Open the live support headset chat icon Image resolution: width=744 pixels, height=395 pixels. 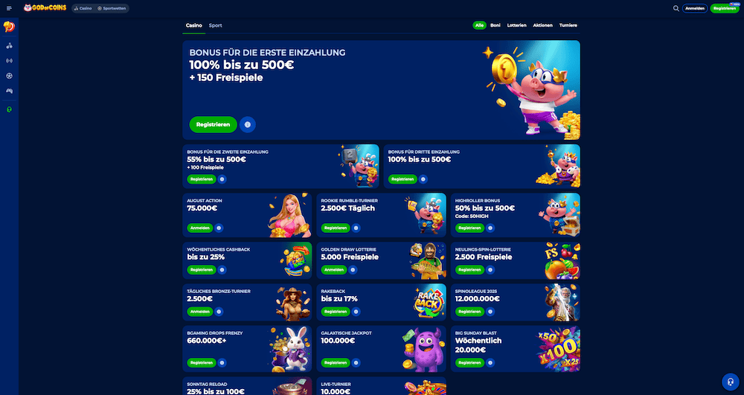coord(731,382)
